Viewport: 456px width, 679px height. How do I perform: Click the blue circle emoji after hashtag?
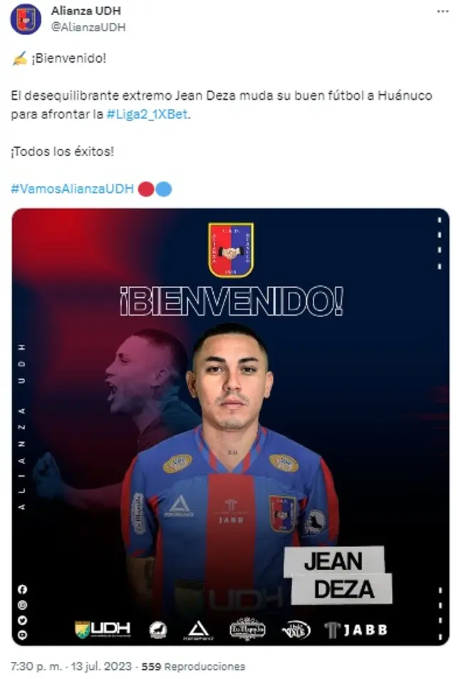coord(164,189)
